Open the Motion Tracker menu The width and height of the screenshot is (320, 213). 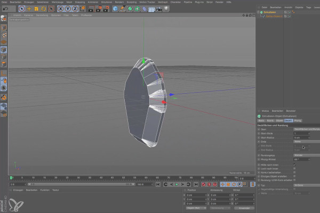click(x=147, y=2)
